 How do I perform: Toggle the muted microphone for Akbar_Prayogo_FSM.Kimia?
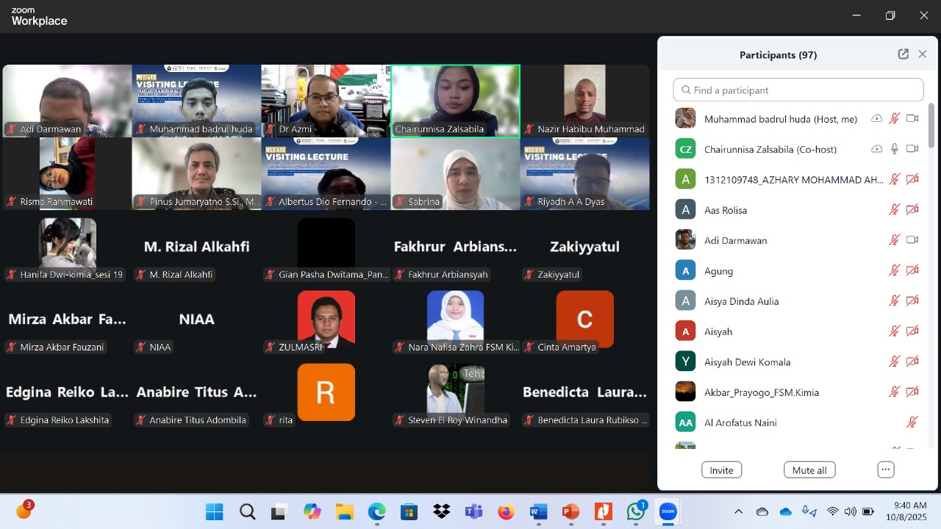coord(894,392)
